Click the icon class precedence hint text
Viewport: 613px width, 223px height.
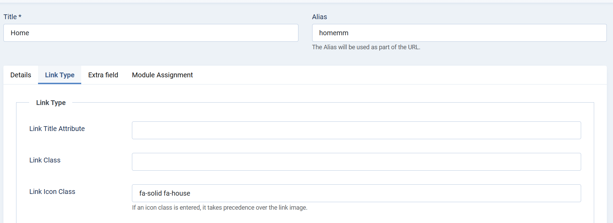220,208
